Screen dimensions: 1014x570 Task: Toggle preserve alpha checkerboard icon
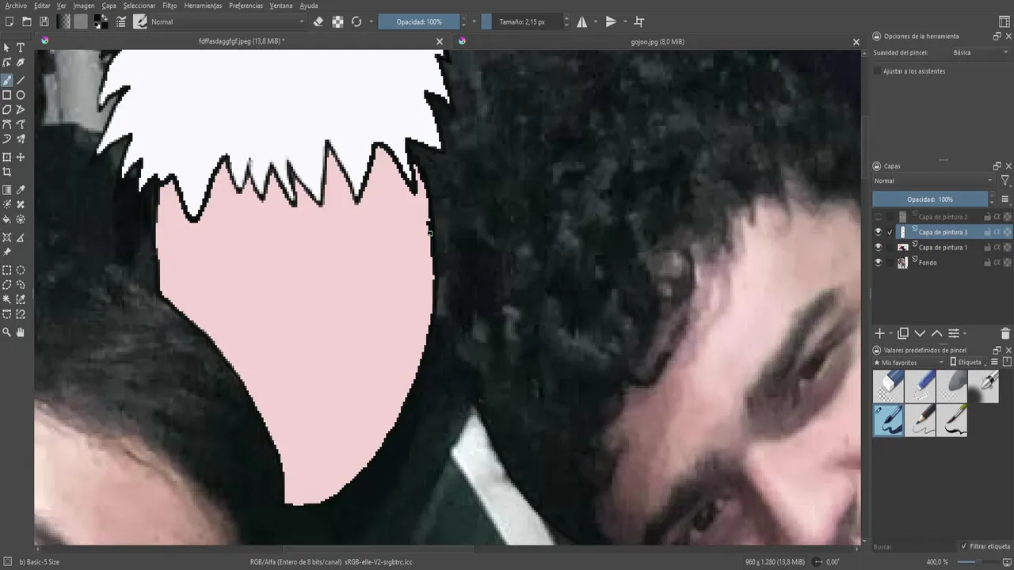(x=337, y=22)
